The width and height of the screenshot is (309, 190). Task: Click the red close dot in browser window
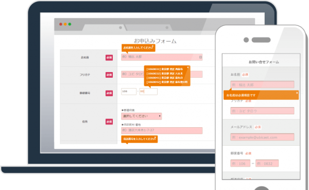click(61, 24)
